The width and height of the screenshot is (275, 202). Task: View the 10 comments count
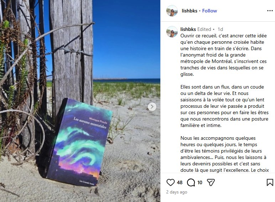click(x=200, y=182)
